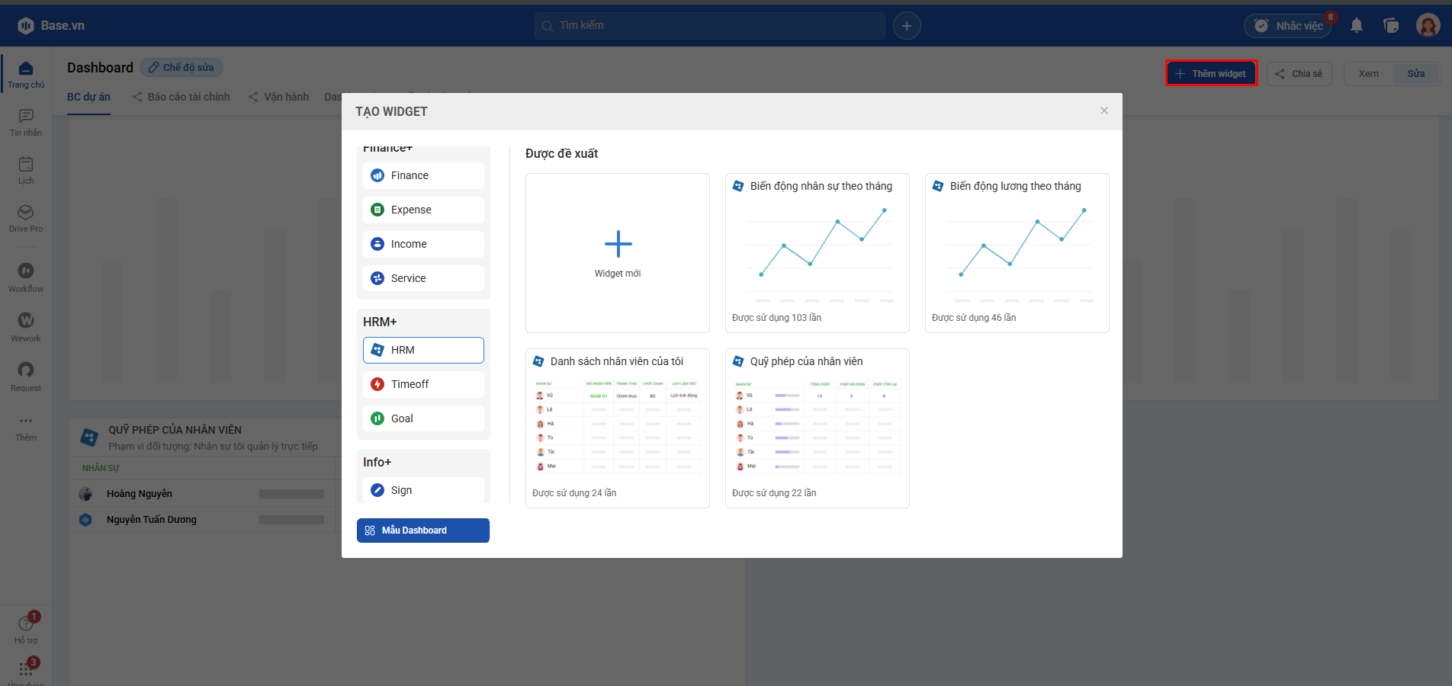Viewport: 1452px width, 686px height.
Task: Select the Timeoff app category
Action: click(x=423, y=384)
